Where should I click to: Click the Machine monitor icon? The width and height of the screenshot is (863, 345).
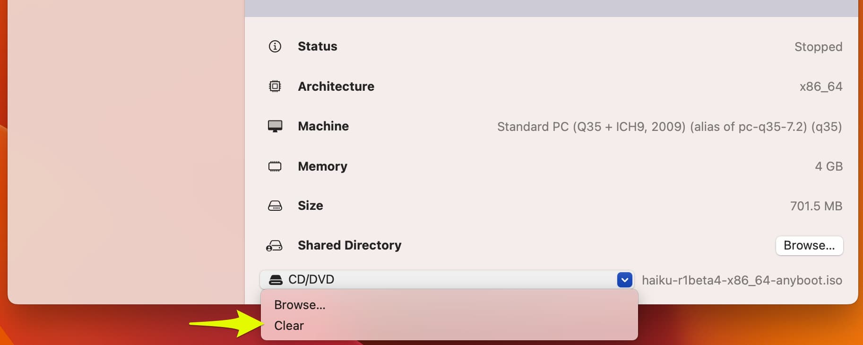pyautogui.click(x=275, y=126)
